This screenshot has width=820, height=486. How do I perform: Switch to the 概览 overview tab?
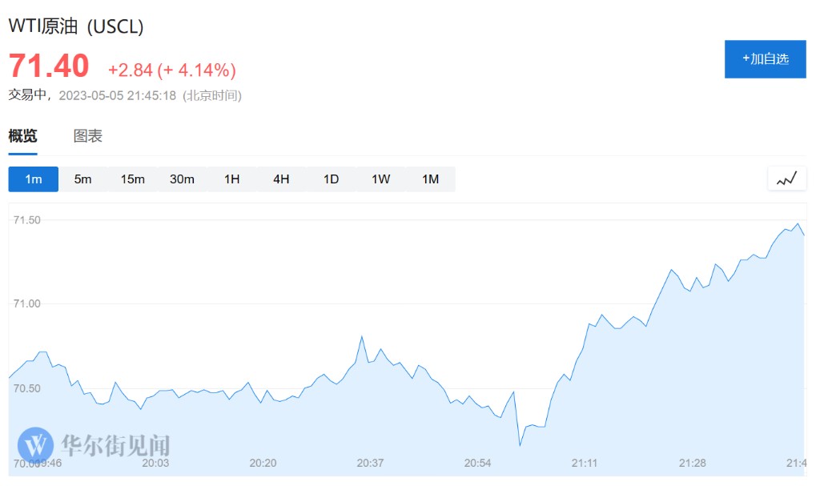(x=22, y=136)
